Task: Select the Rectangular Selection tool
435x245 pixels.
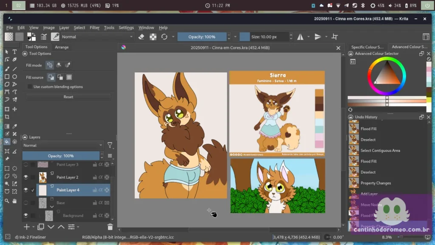Action: pos(7,168)
